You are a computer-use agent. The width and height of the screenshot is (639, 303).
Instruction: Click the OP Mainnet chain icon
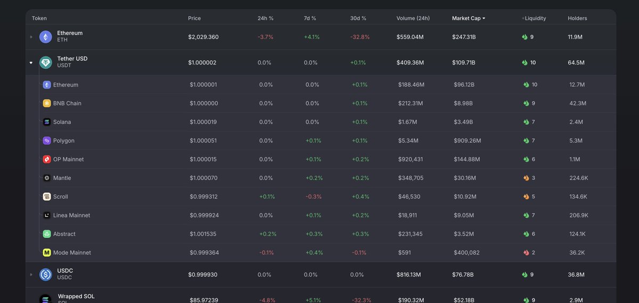click(47, 159)
